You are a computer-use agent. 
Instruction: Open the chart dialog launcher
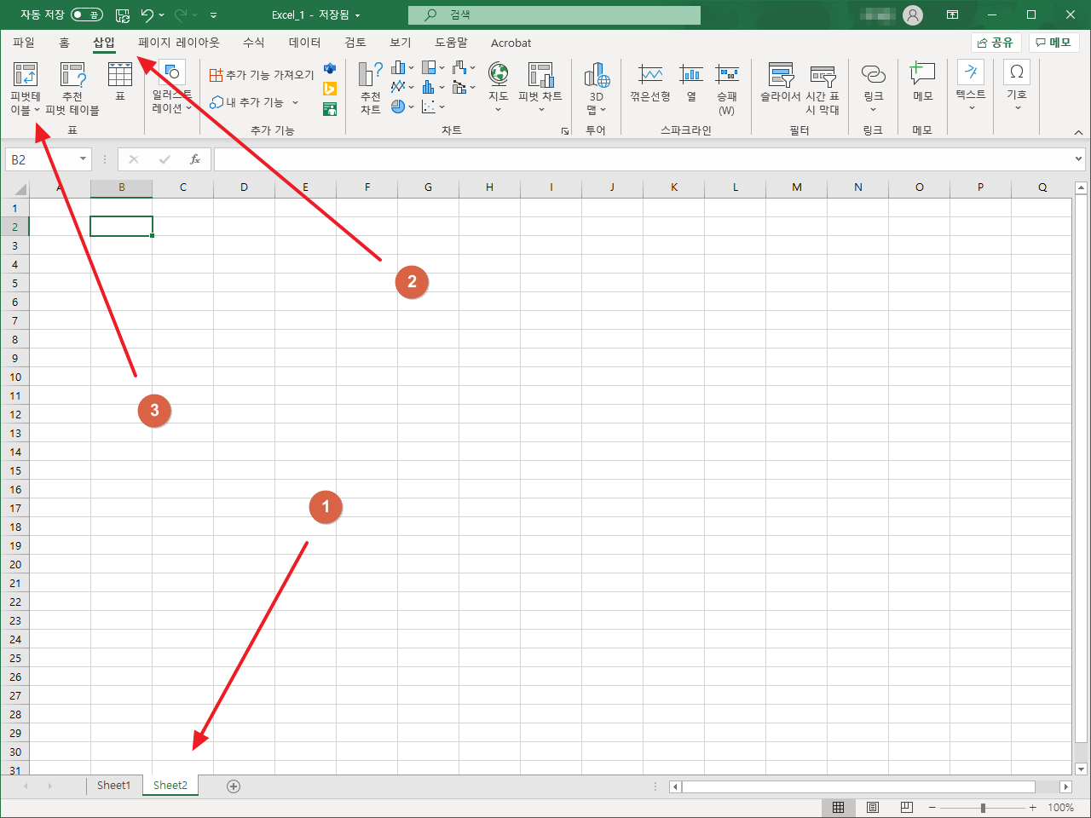point(564,131)
